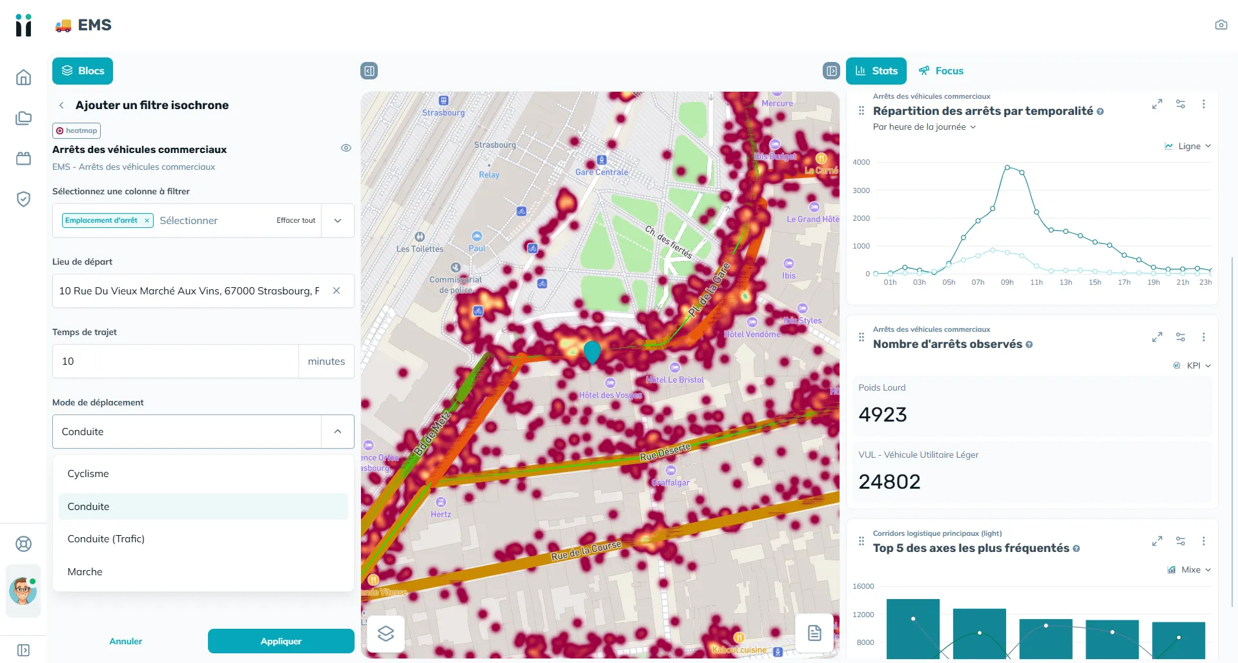This screenshot has height=663, width=1238.
Task: Click the Hertz marker on map
Action: (441, 502)
